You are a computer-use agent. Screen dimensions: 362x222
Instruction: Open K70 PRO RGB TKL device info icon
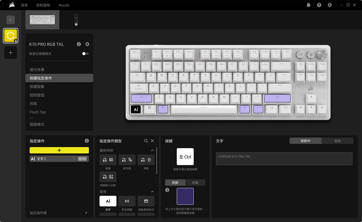(x=79, y=44)
